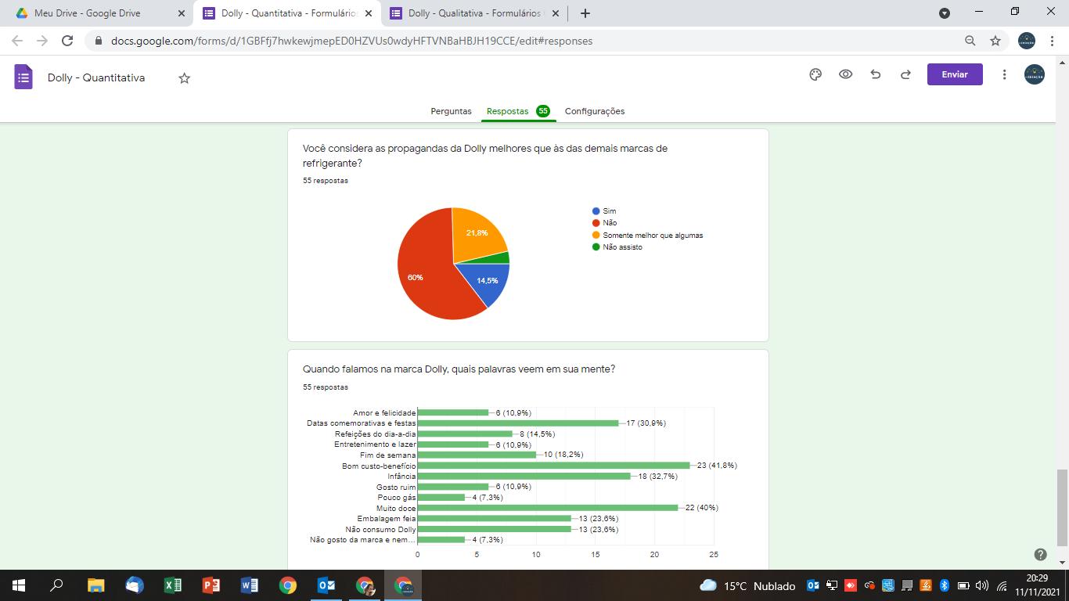Open the battery status tray icon

coord(963,585)
